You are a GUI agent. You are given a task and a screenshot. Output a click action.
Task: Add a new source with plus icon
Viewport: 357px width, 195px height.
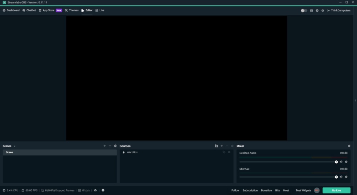[222, 146]
